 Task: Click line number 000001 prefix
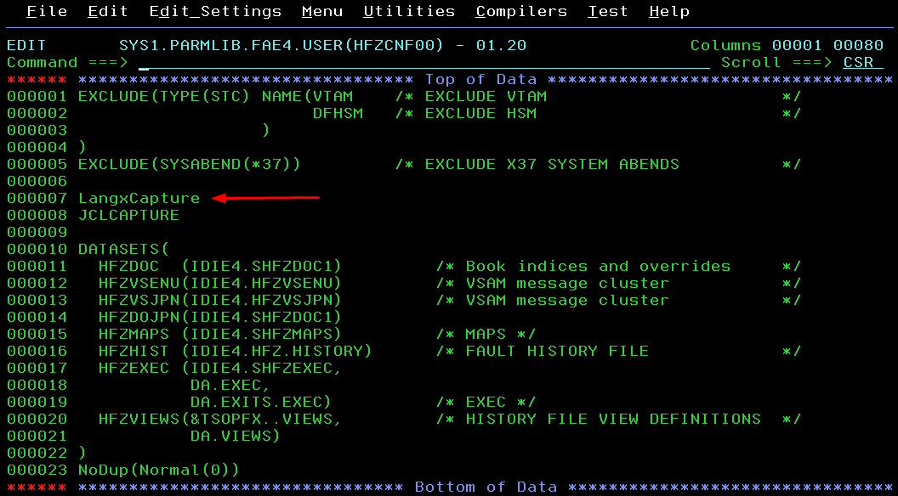click(37, 97)
